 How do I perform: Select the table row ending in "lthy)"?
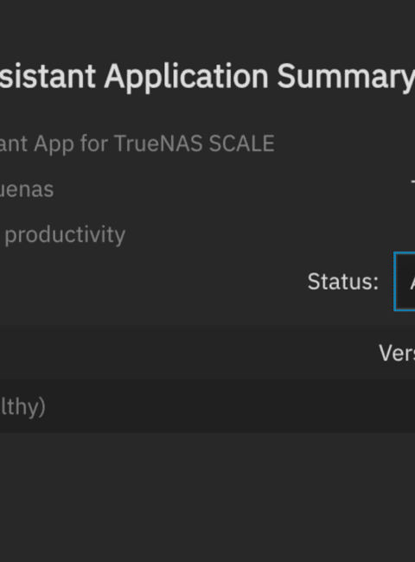click(x=207, y=406)
